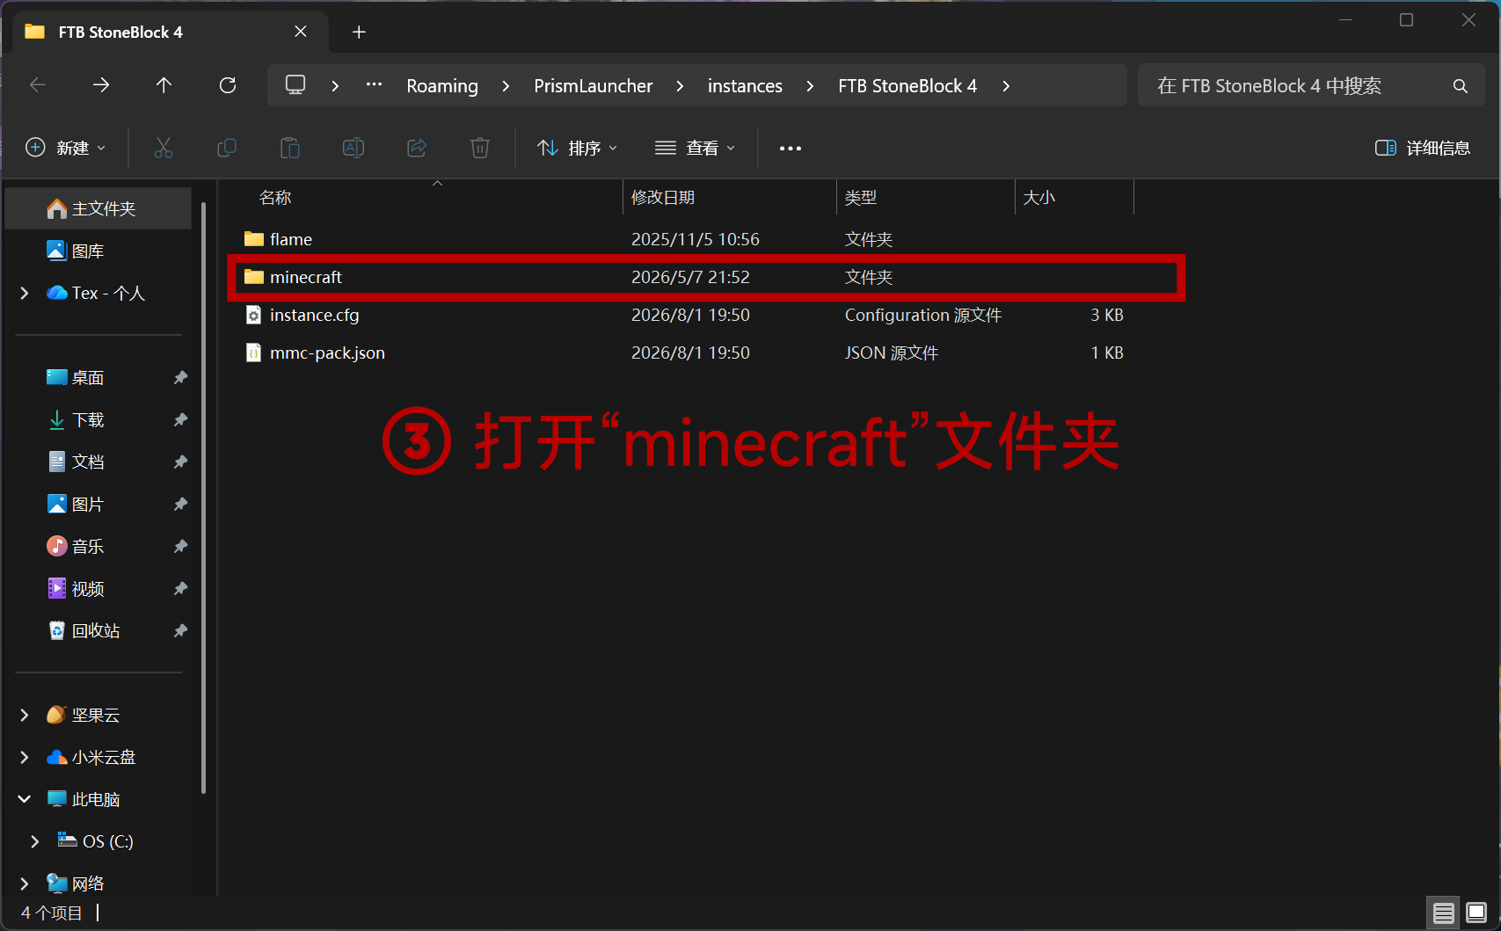Unpin 音乐 using its pin icon

pos(180,547)
